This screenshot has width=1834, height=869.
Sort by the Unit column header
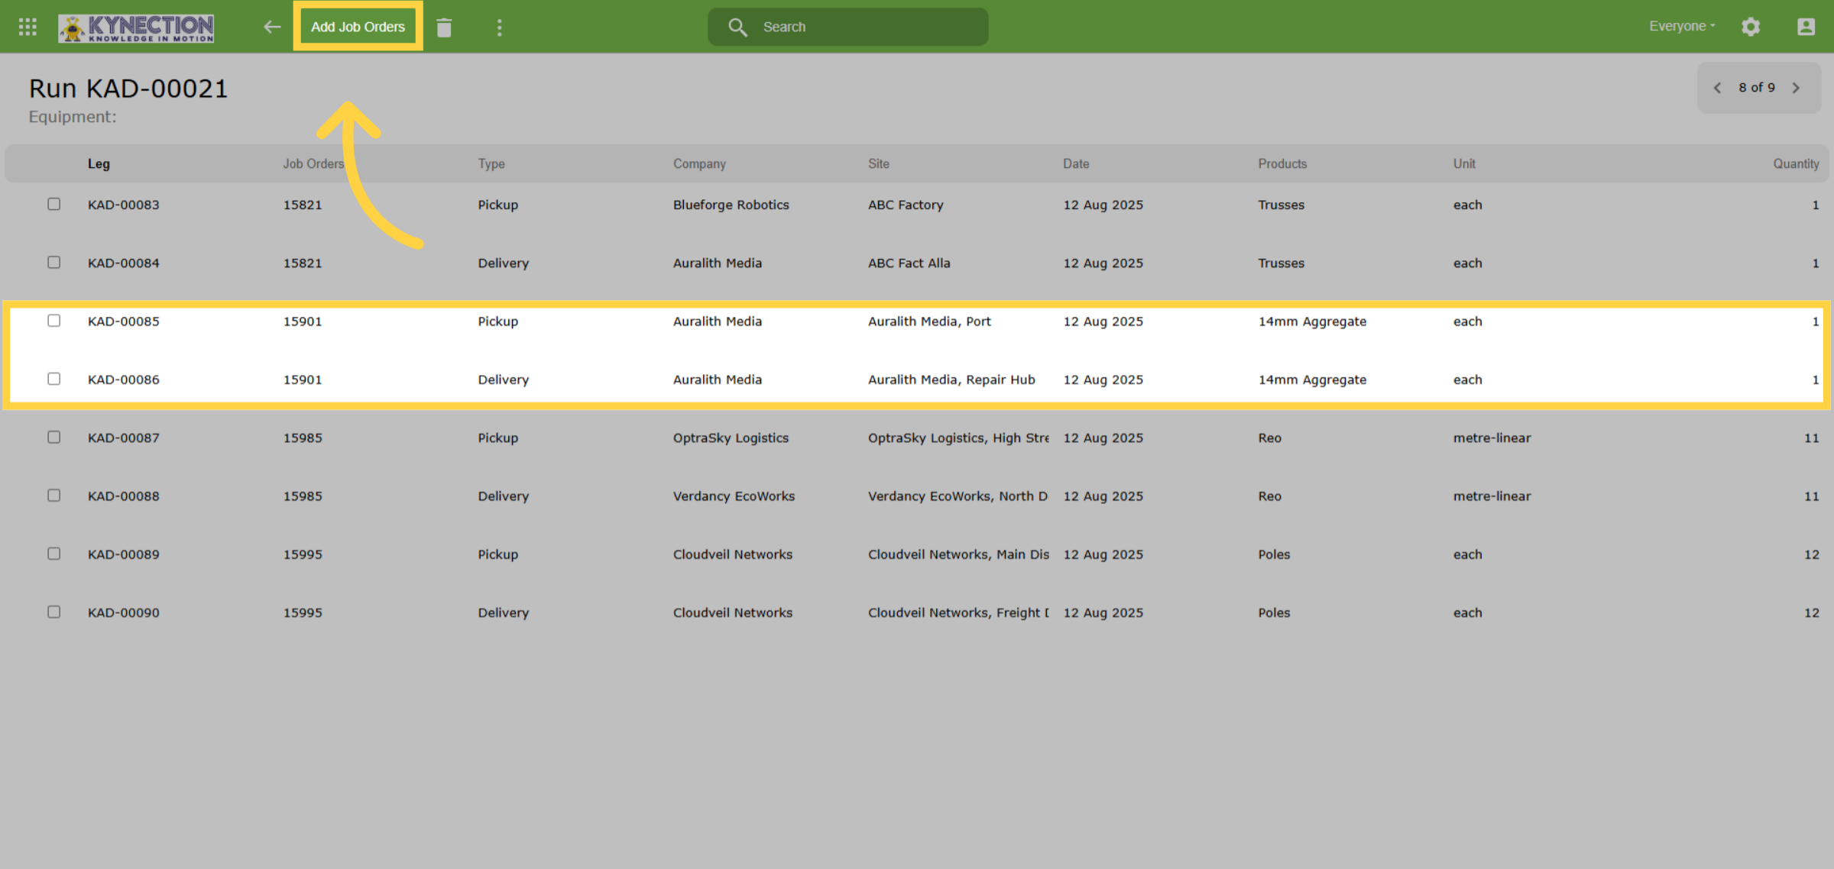coord(1464,163)
